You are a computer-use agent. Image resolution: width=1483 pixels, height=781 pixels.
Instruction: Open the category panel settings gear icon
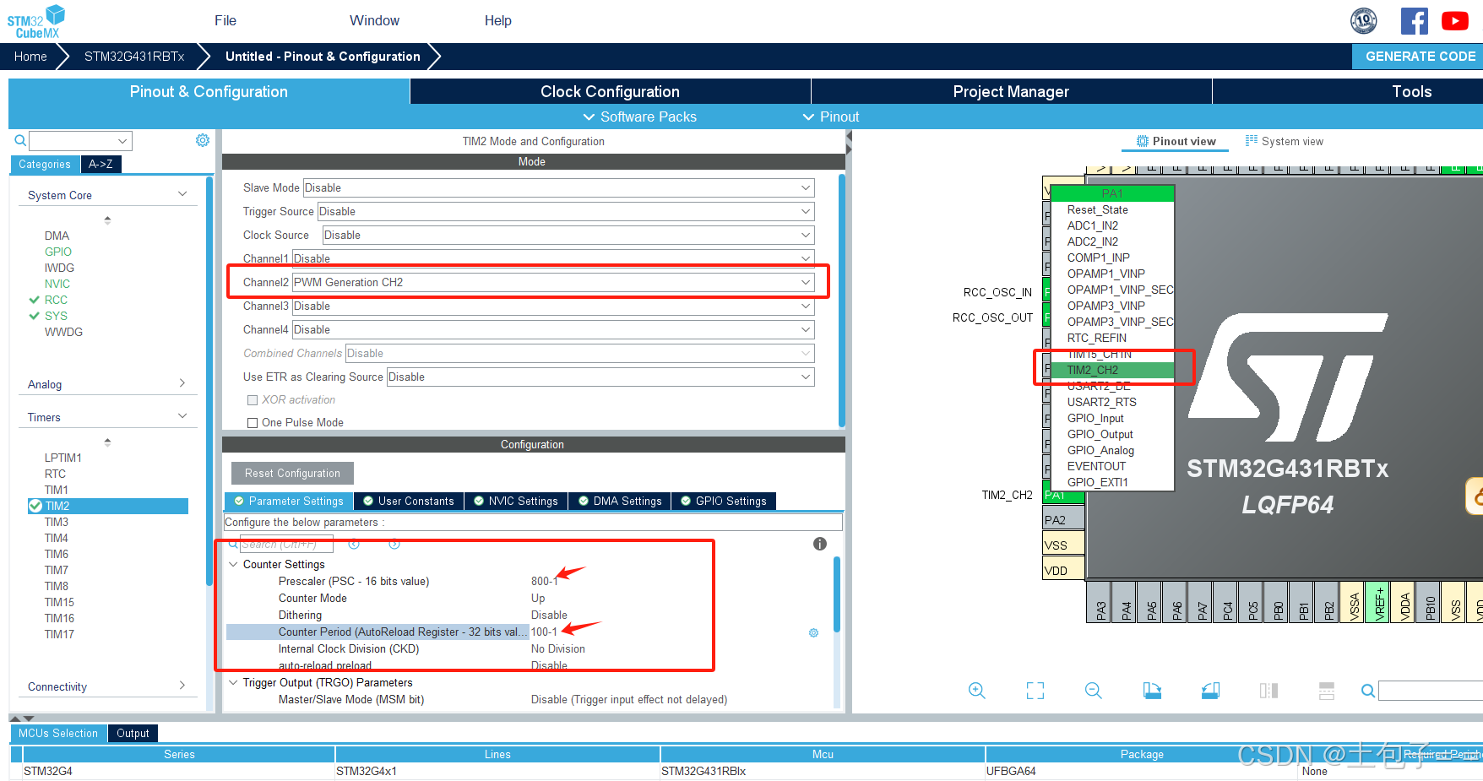click(203, 140)
